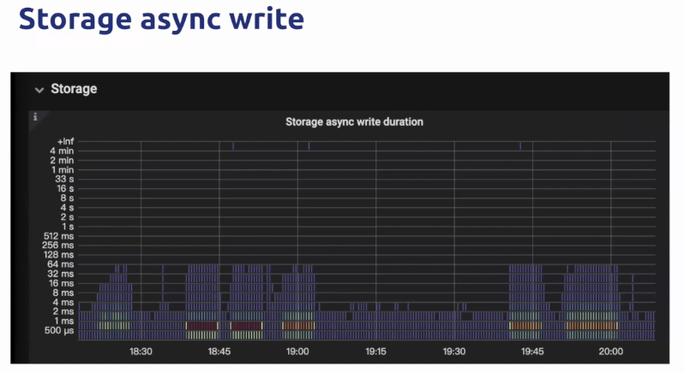Select the +Inf bucket label

[65, 141]
